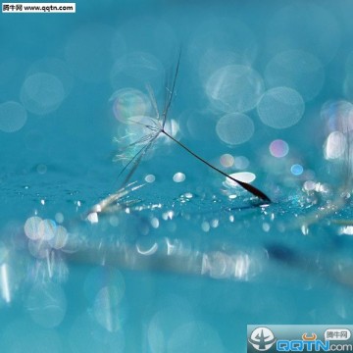Click the crescent-shaped white highlight

pos(147,250)
